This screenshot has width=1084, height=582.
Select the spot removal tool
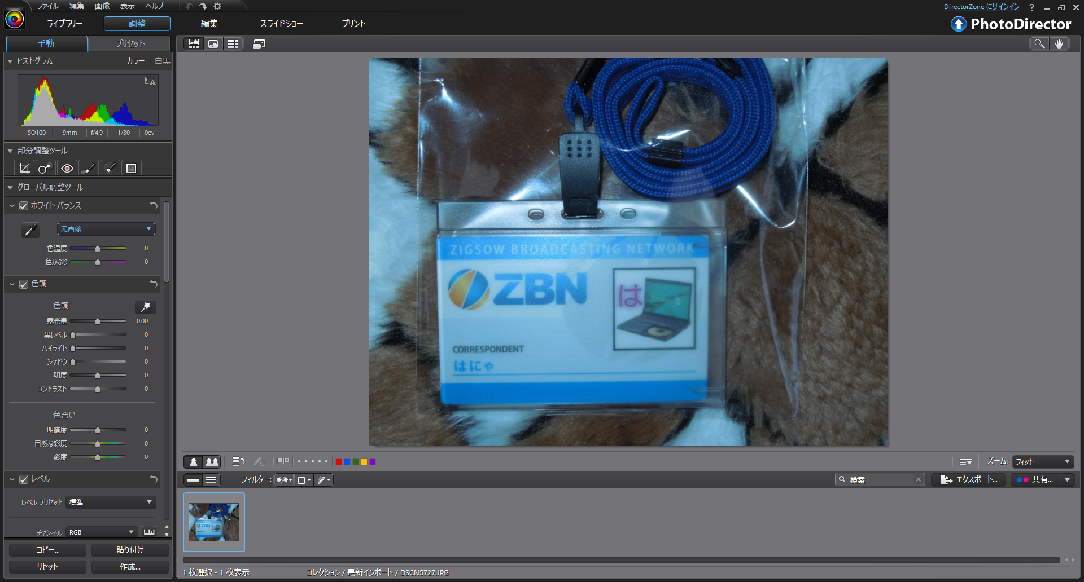45,168
